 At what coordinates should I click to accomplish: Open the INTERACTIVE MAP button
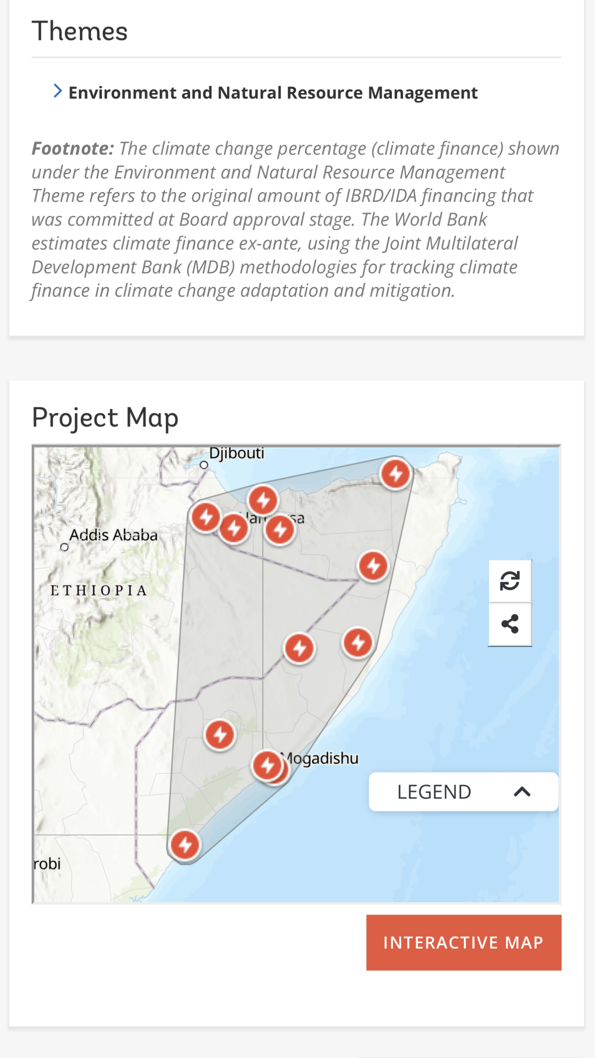pos(465,943)
